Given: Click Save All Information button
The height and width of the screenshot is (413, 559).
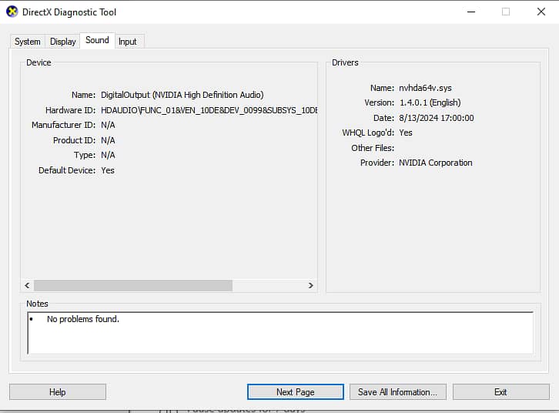Looking at the screenshot, I should click(398, 392).
